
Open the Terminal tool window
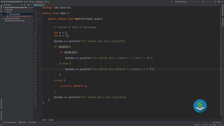[22, 122]
